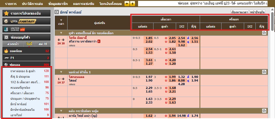Click the icon beside the มิกซ์ พาร์เลย์ title

(56, 12)
